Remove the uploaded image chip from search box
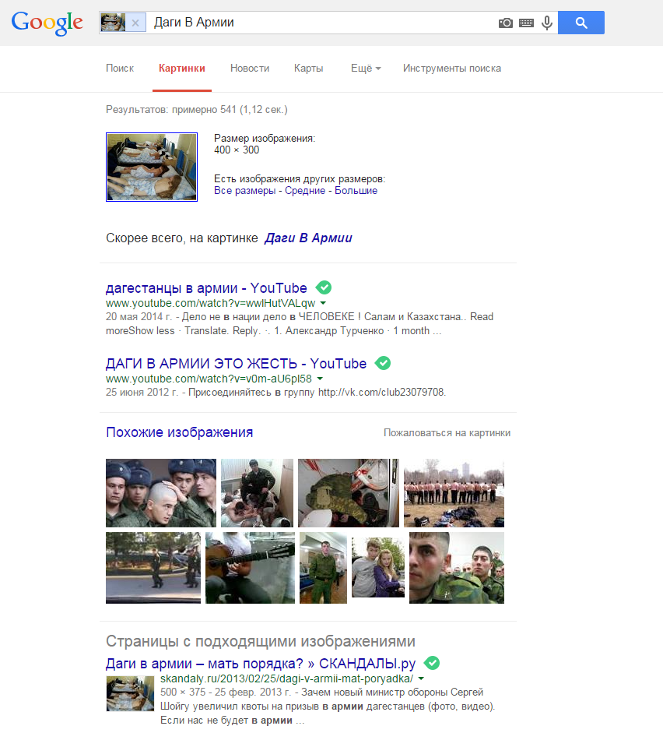 pyautogui.click(x=135, y=23)
